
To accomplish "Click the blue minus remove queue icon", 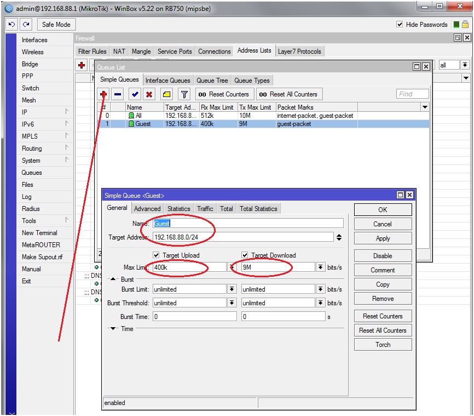I will pos(117,94).
